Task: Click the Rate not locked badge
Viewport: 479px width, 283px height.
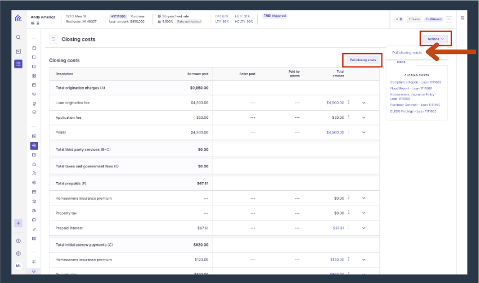Action: (189, 22)
